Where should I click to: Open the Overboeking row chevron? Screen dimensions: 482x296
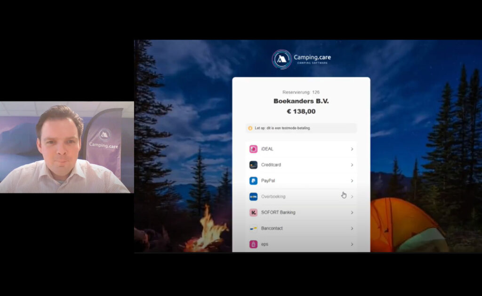click(352, 196)
